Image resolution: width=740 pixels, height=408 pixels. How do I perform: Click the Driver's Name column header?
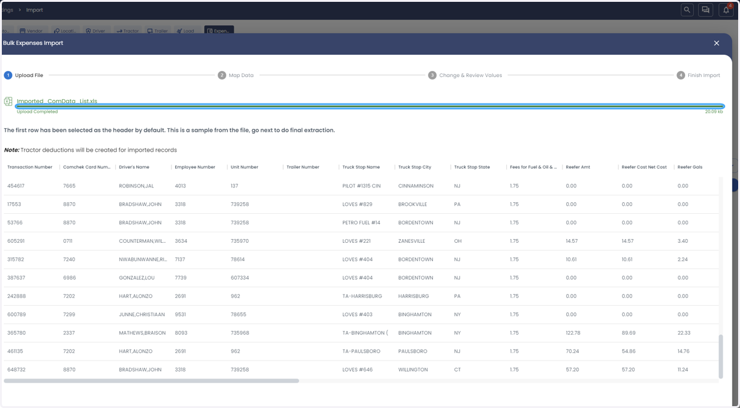(x=134, y=167)
